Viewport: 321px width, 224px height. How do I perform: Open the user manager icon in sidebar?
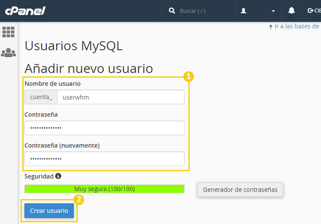pos(9,53)
